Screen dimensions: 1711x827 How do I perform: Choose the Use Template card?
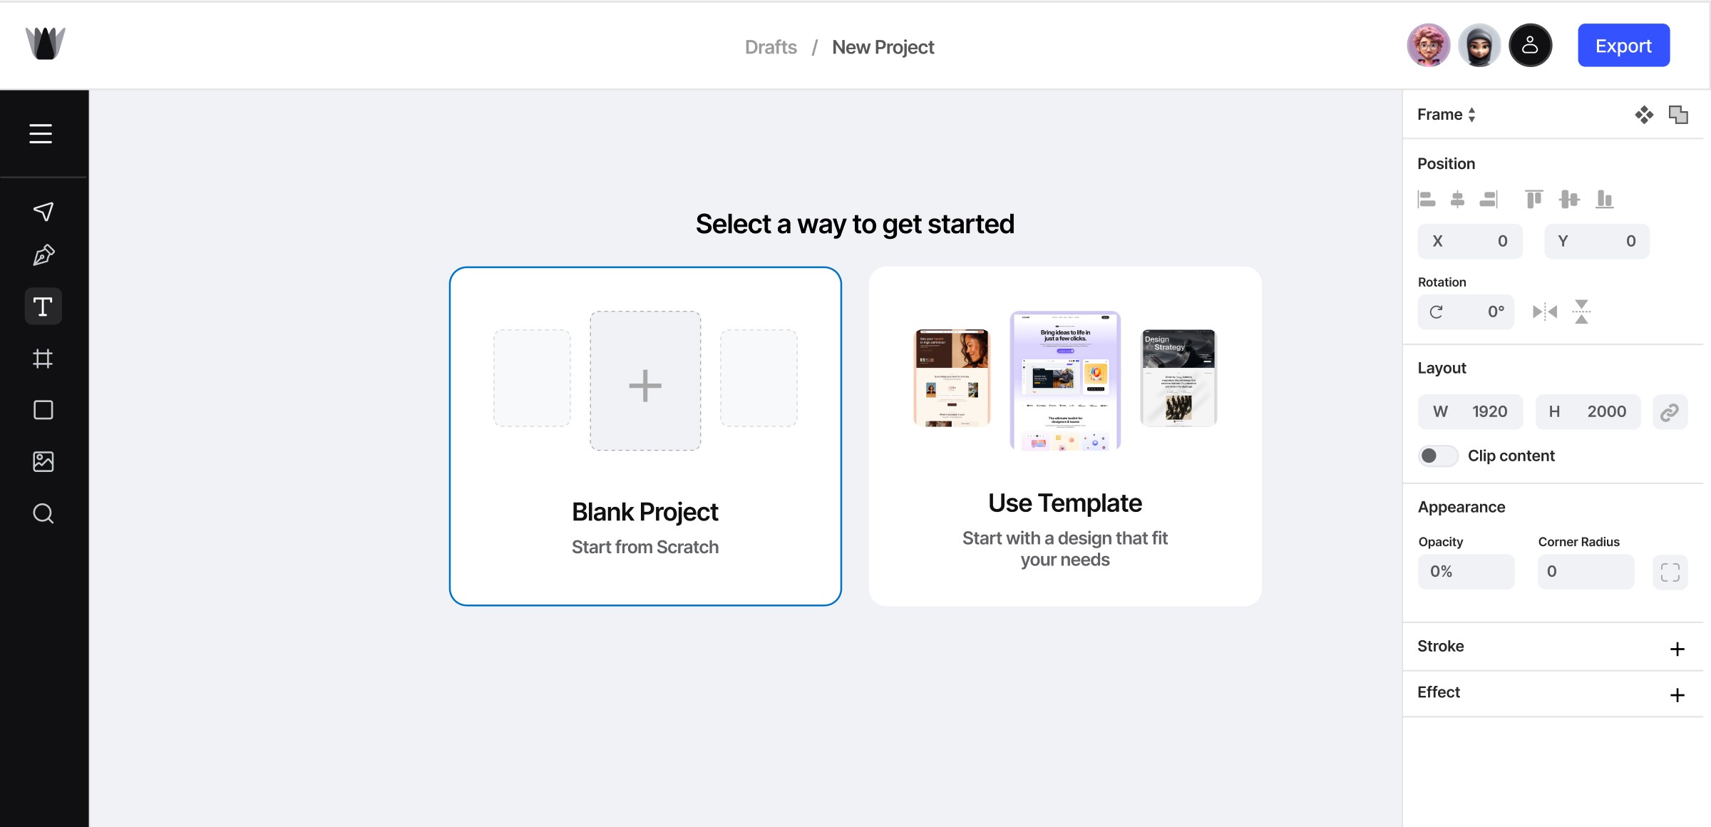pos(1064,436)
